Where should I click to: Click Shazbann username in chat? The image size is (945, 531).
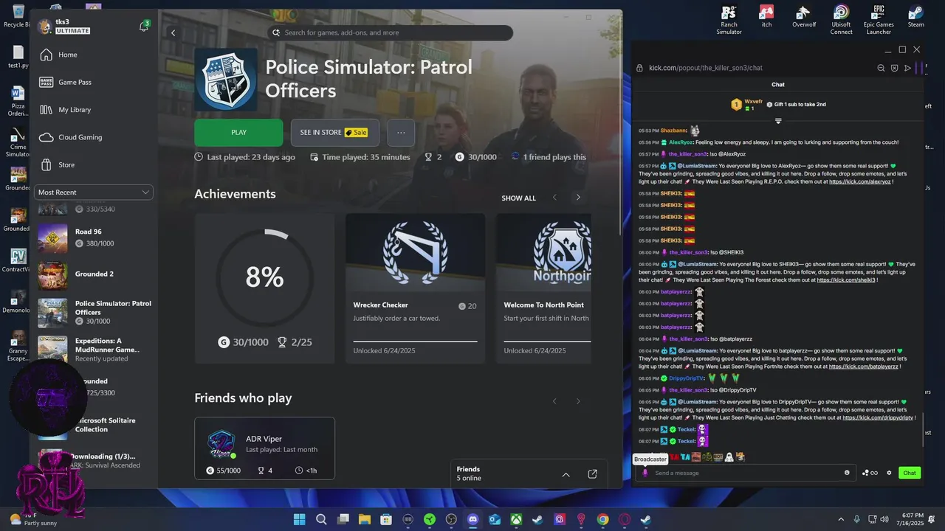[x=673, y=131]
